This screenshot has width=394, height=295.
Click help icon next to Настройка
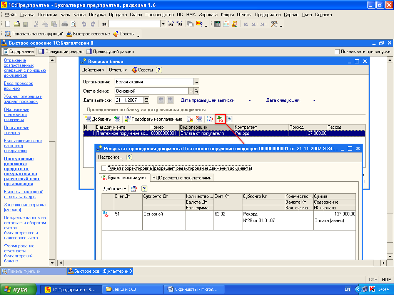(x=129, y=157)
